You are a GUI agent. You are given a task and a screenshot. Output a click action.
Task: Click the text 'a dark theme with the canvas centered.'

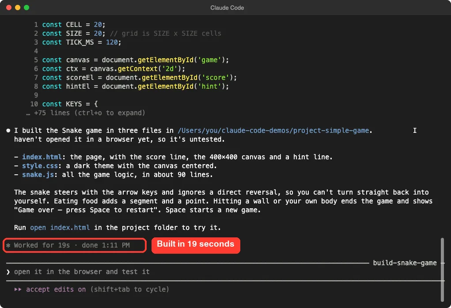point(141,166)
